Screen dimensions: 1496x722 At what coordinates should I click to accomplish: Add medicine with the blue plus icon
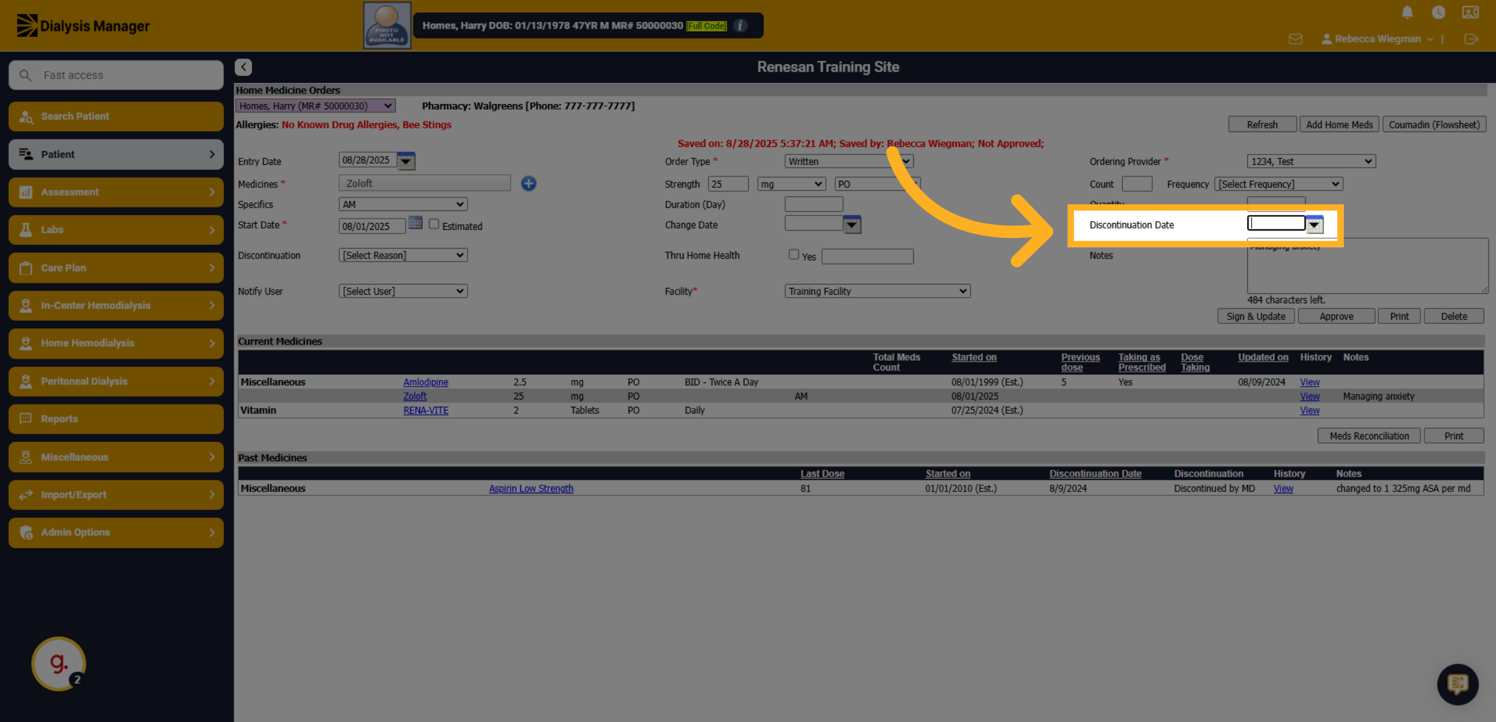(529, 183)
